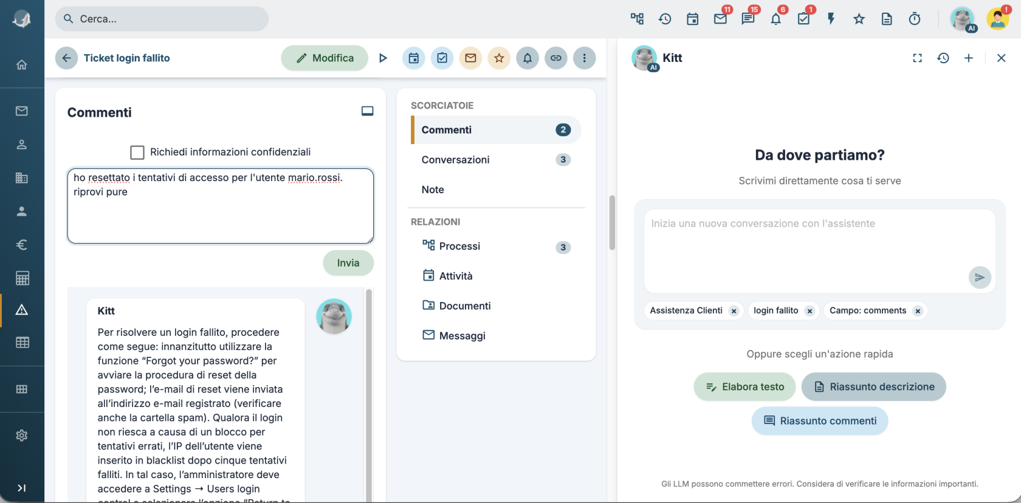1021x503 pixels.
Task: Go back with the arrow beside Ticket login fallito
Action: pos(66,58)
